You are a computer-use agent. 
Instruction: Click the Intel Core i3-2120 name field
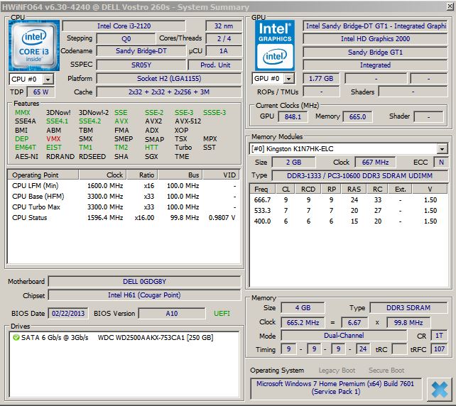124,26
